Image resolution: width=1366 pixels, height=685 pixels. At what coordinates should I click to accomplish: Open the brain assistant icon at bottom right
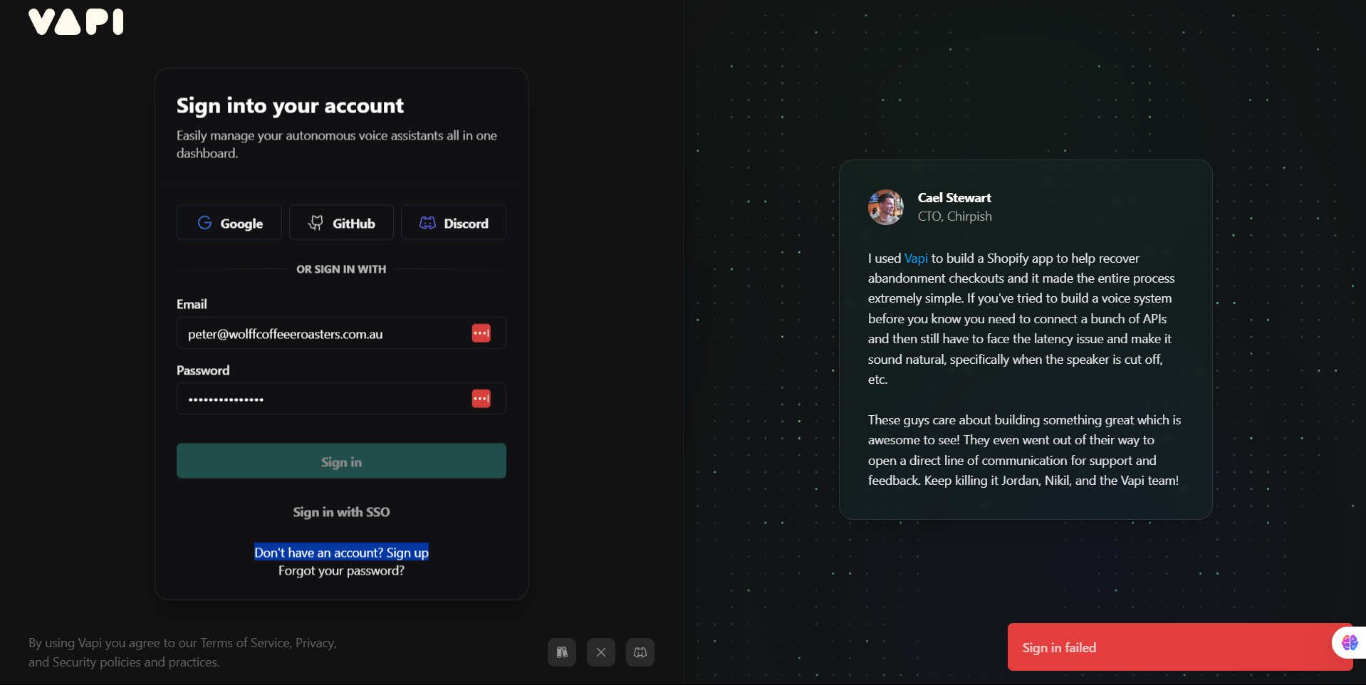pyautogui.click(x=1350, y=643)
